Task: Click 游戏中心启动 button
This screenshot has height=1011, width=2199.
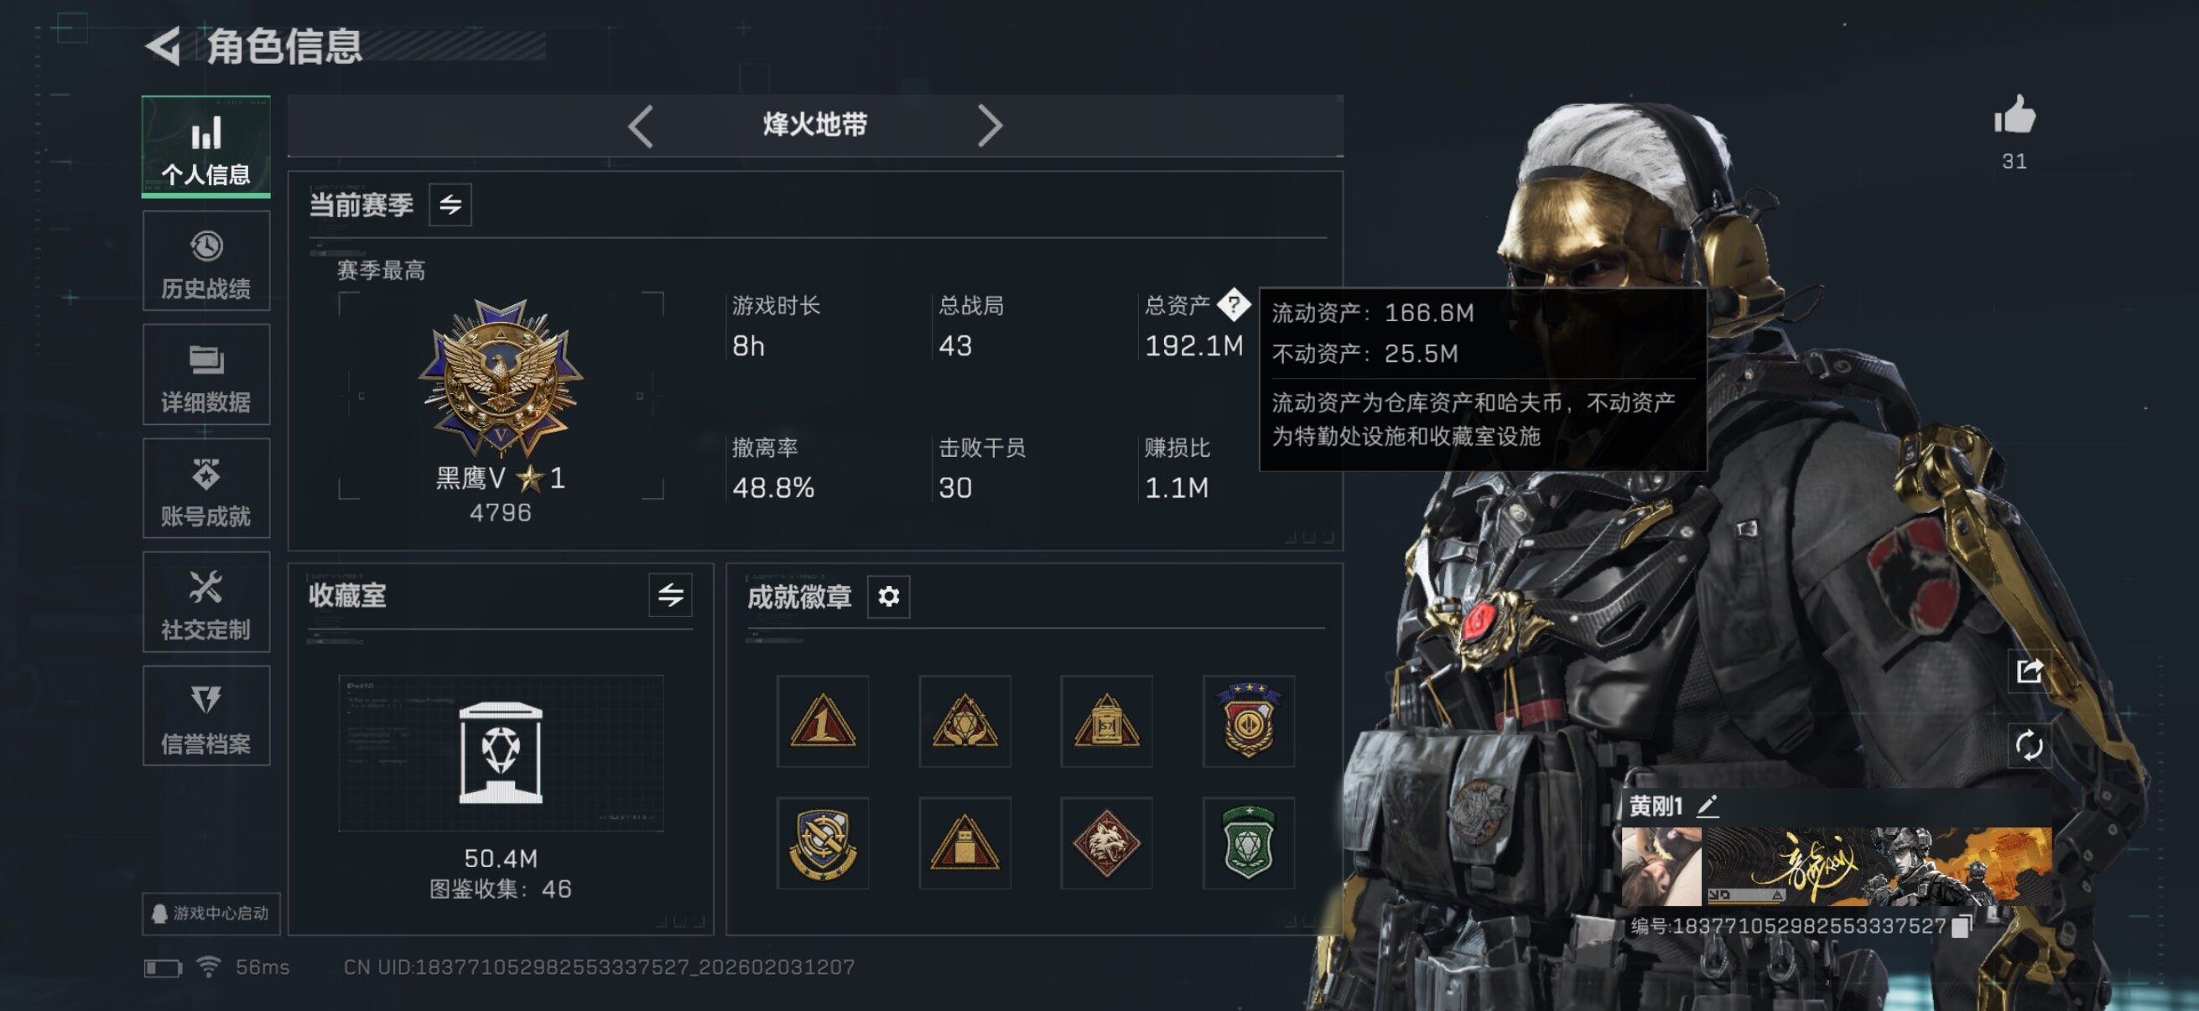Action: point(211,914)
